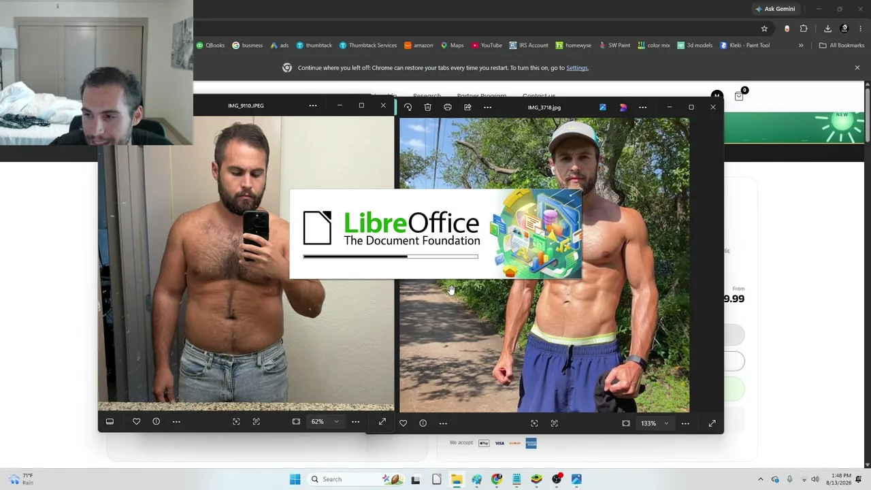
Task: Open the weather widget showing 71°F Rain
Action: click(x=20, y=479)
